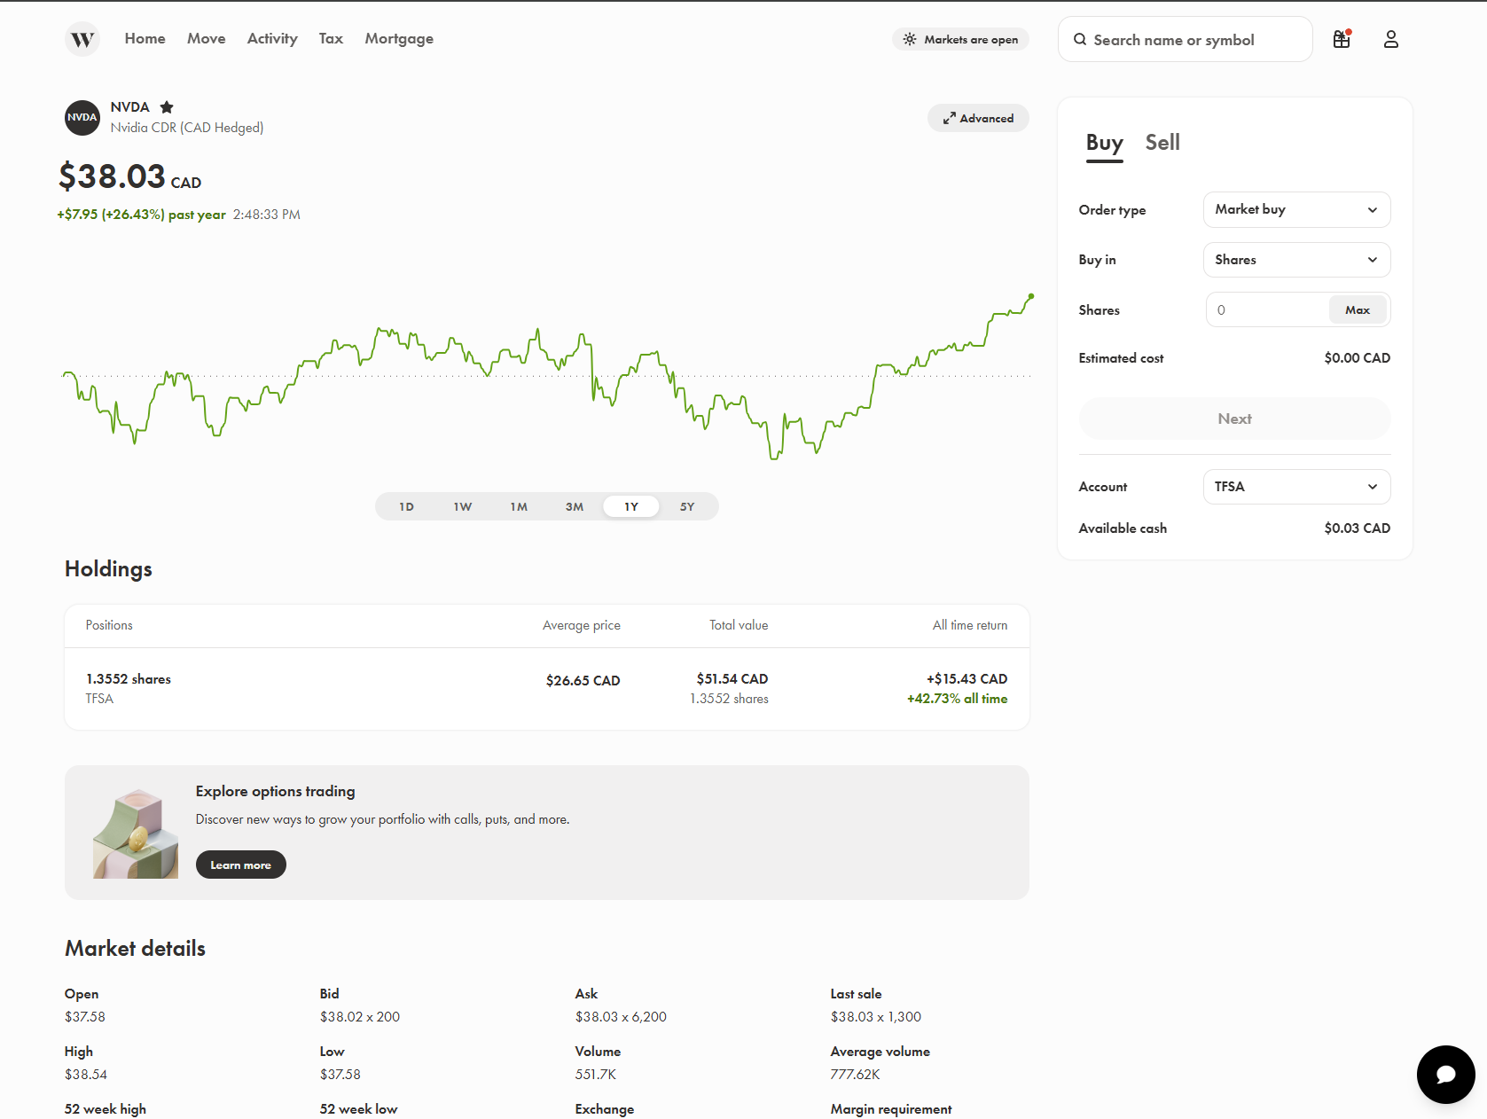Open the user profile icon

1390,39
